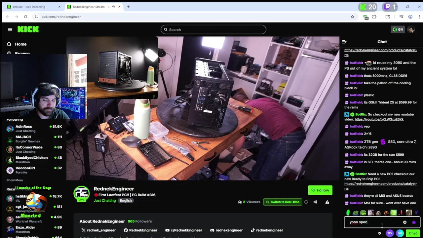423x238 pixels.
Task: Open AdinRoss channel in Following list
Action: (x=34, y=129)
